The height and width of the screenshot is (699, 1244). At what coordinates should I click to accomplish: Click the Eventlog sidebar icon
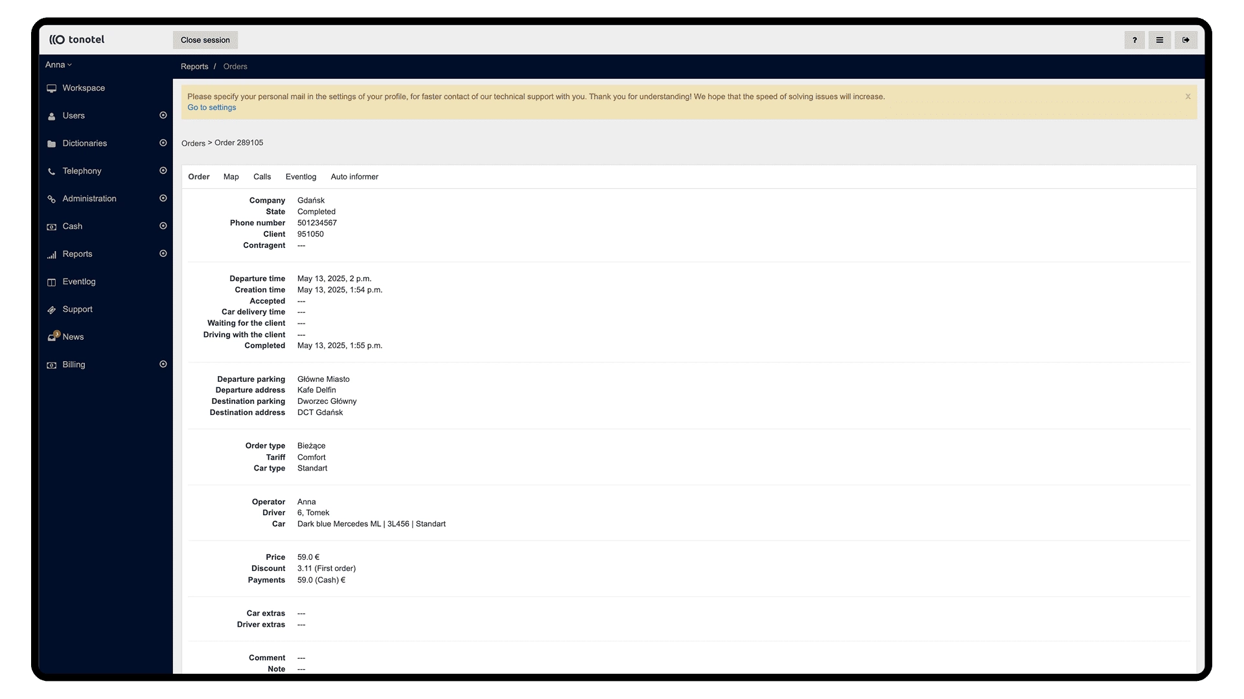[52, 282]
